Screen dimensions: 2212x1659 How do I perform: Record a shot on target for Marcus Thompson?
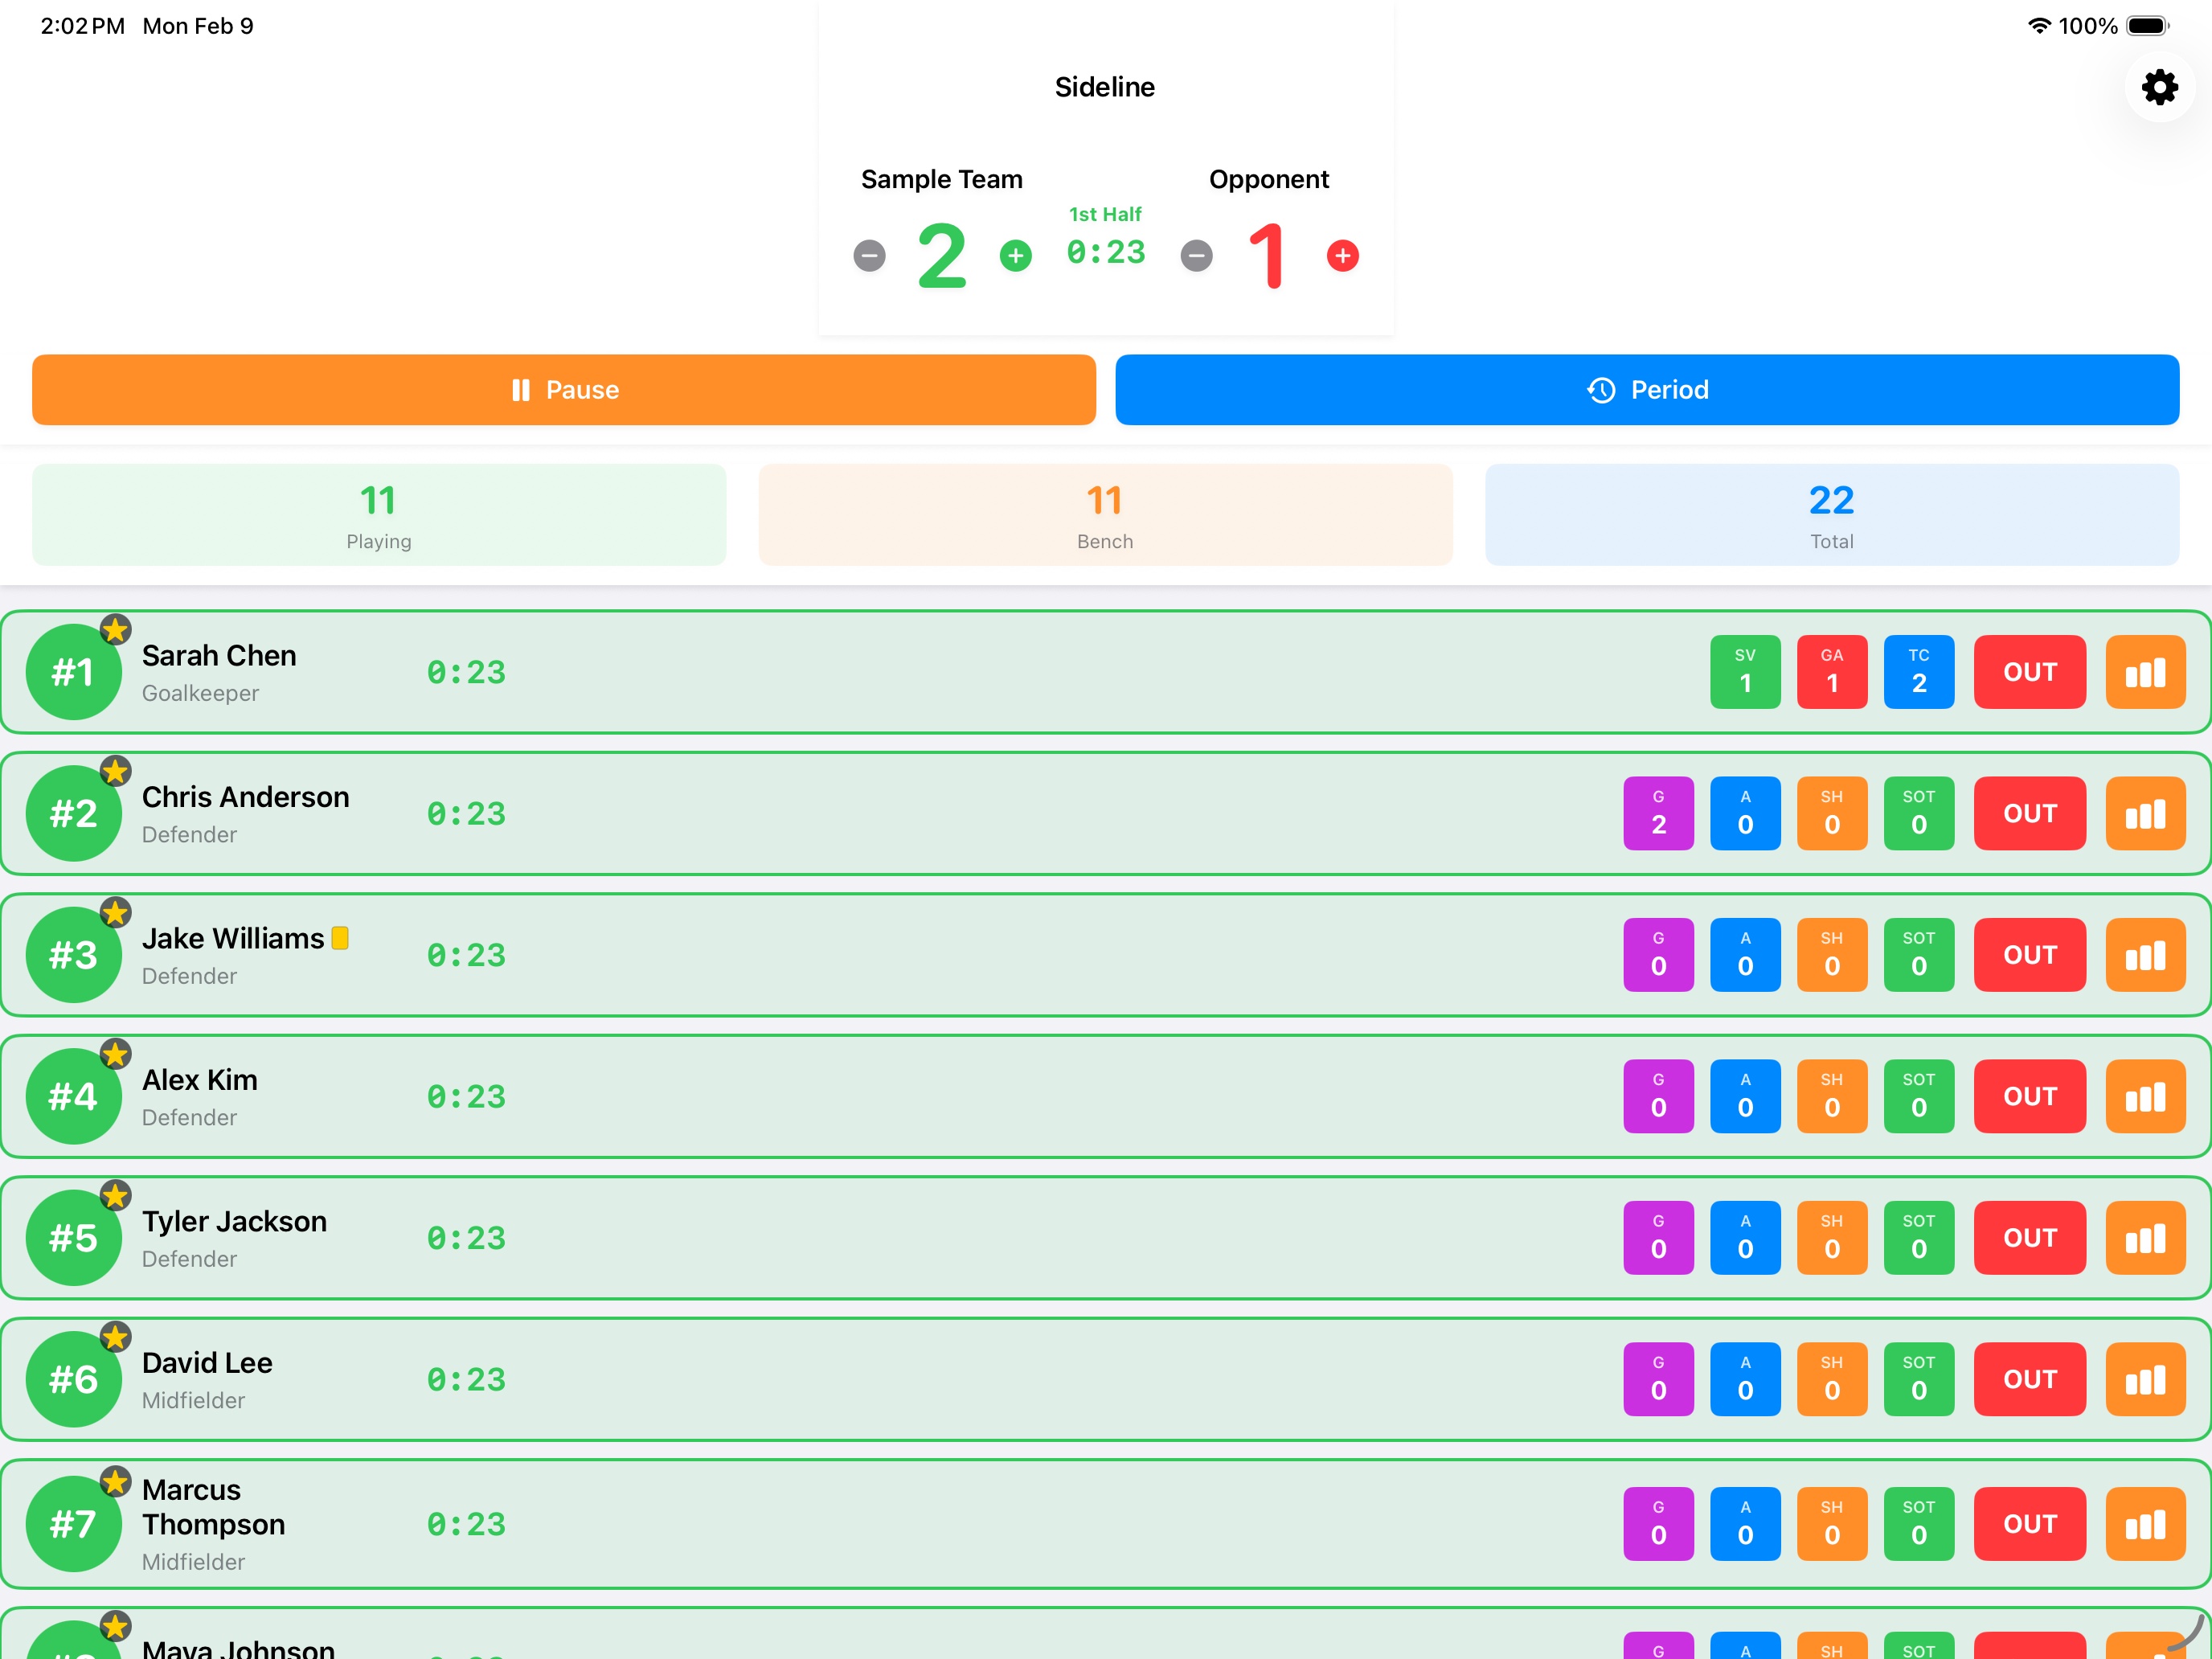click(1918, 1523)
